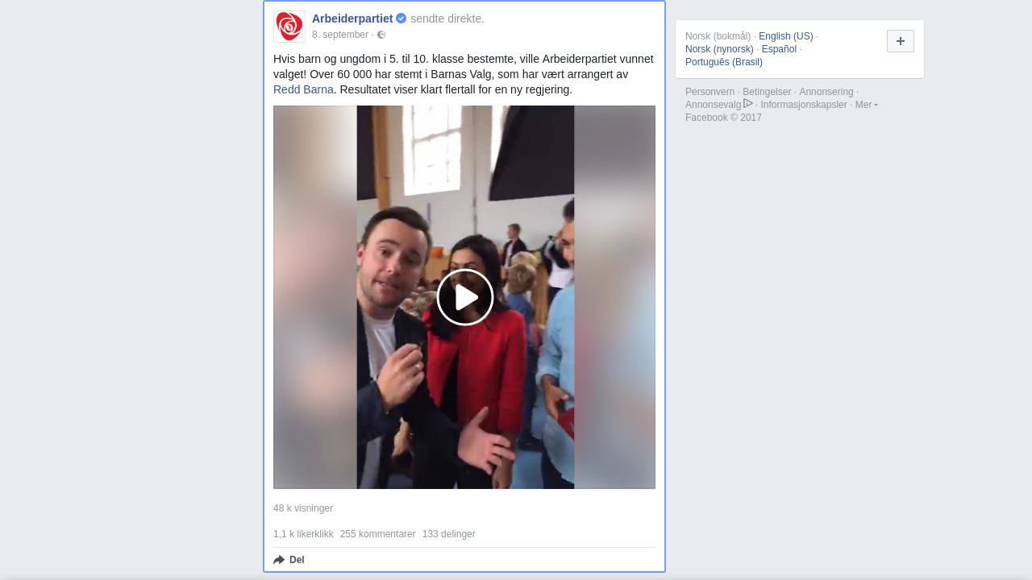Select Español language option
This screenshot has height=580, width=1032.
(779, 49)
